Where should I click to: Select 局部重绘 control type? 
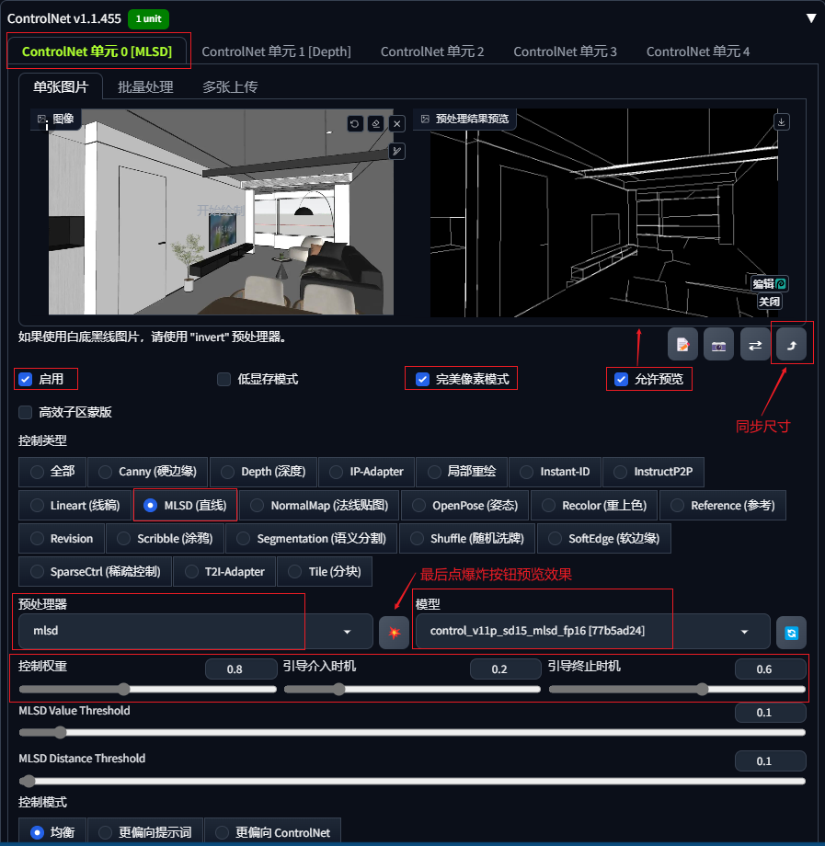[462, 472]
